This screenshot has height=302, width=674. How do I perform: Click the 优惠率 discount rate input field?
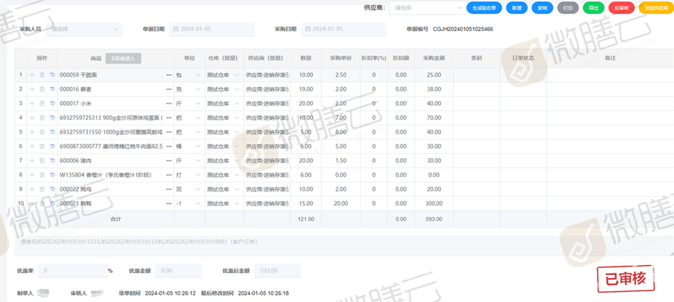72,270
